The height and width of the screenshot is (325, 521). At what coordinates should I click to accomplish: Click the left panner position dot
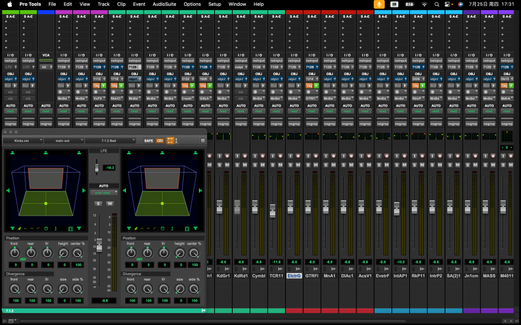[46, 204]
